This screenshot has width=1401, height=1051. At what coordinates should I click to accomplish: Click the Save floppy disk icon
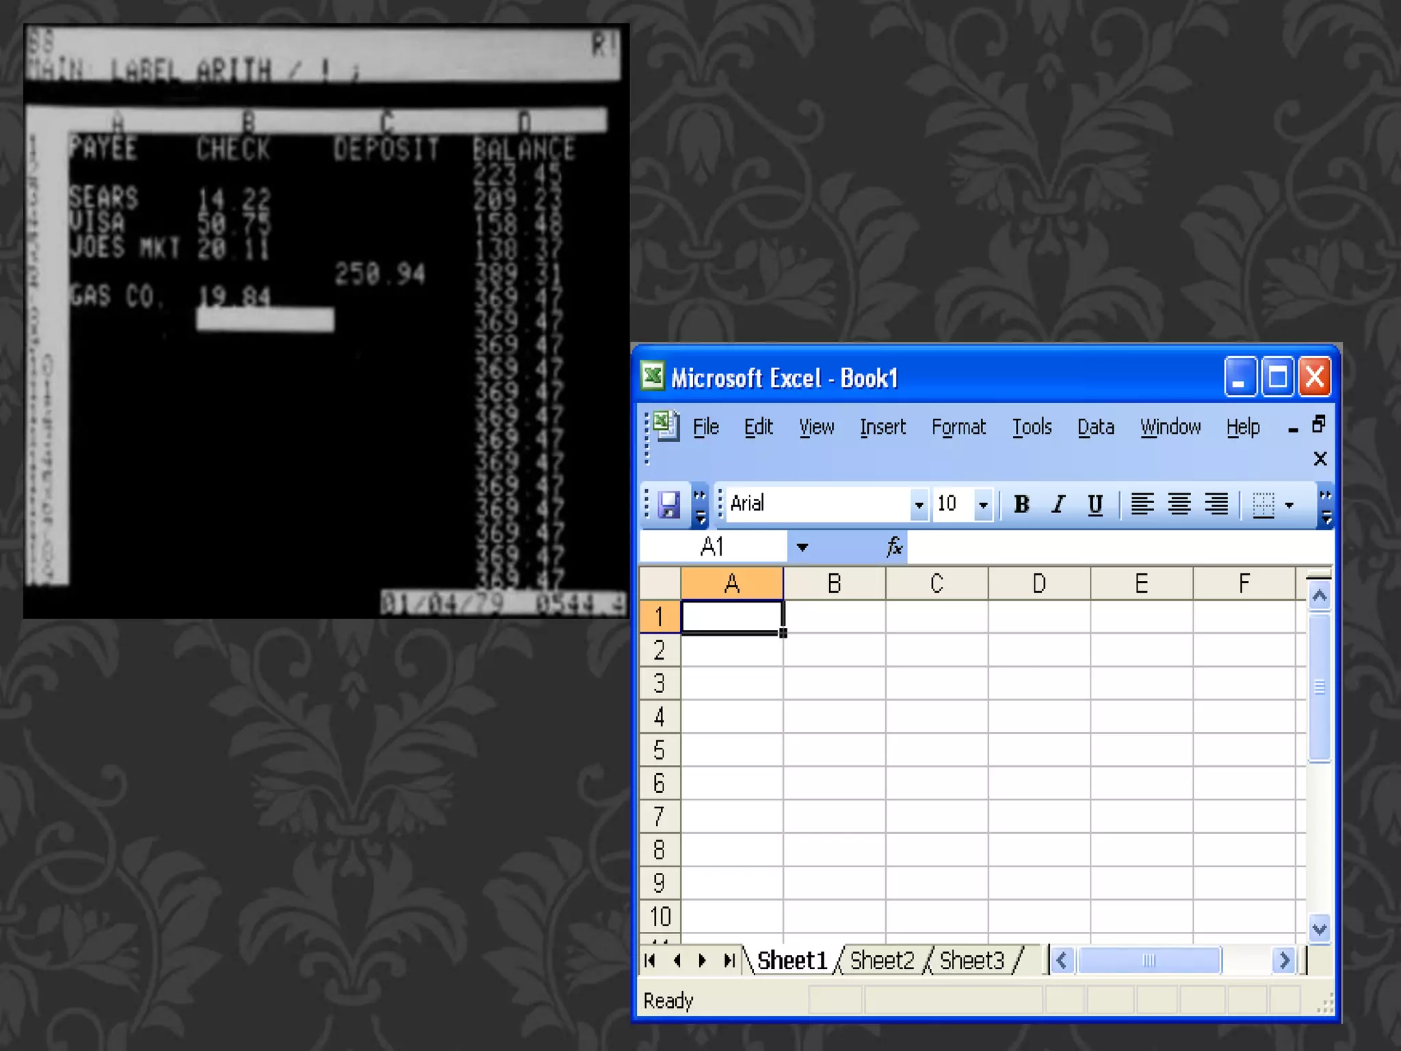(x=668, y=505)
